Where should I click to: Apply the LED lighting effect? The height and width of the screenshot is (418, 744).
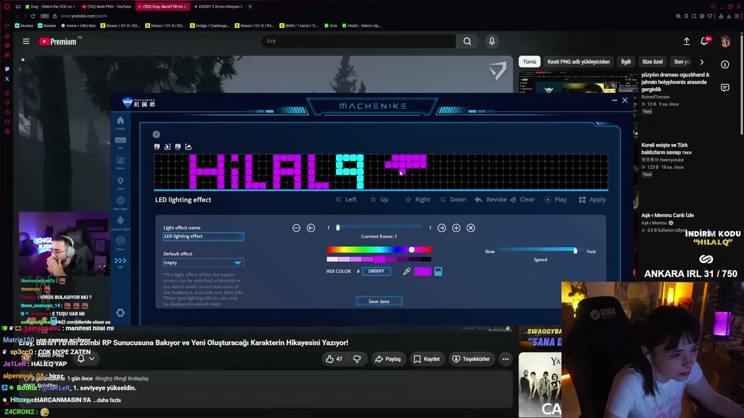pos(592,200)
